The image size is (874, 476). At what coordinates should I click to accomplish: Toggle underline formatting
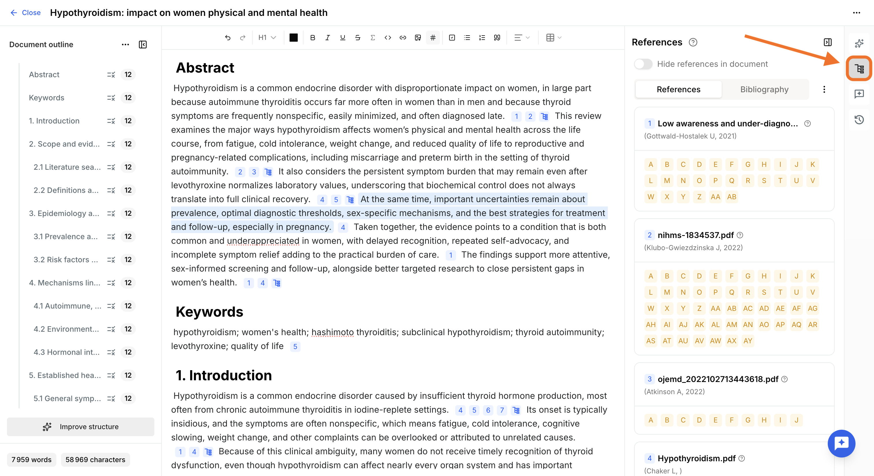click(342, 38)
